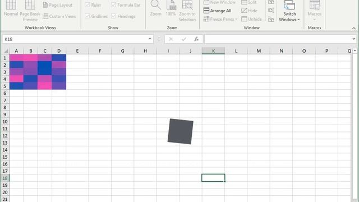
Task: Click the selected cell K18
Action: 213,178
